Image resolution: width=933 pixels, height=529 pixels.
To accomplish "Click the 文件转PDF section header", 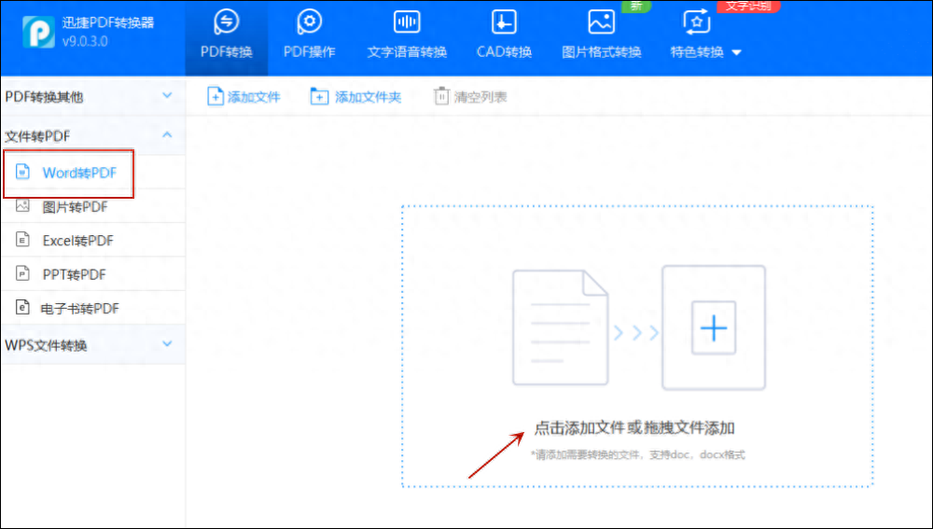I will click(92, 136).
